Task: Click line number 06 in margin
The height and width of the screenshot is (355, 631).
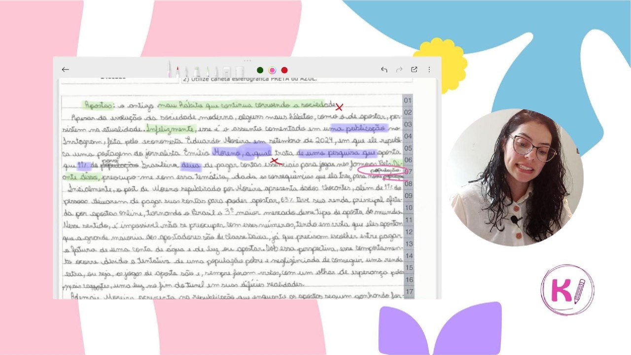Action: 408,160
